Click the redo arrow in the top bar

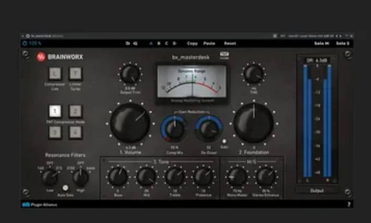pos(135,43)
